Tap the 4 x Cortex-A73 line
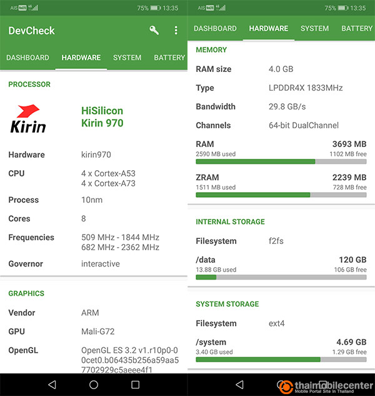The image size is (375, 396). (108, 183)
